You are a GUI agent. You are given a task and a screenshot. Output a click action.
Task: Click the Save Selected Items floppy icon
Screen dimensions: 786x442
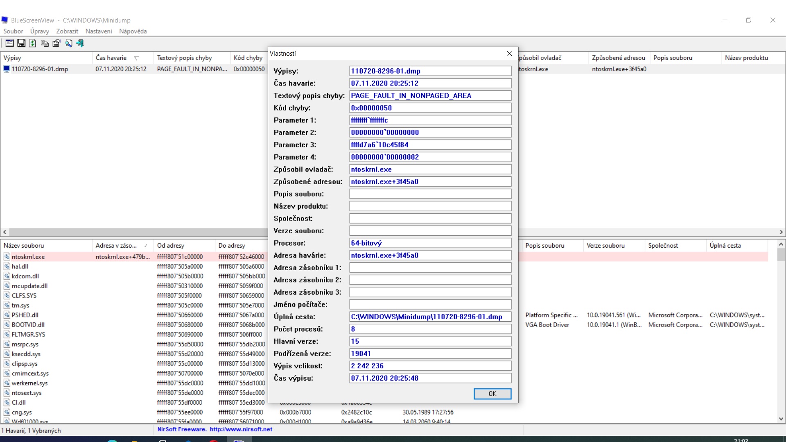click(x=21, y=43)
